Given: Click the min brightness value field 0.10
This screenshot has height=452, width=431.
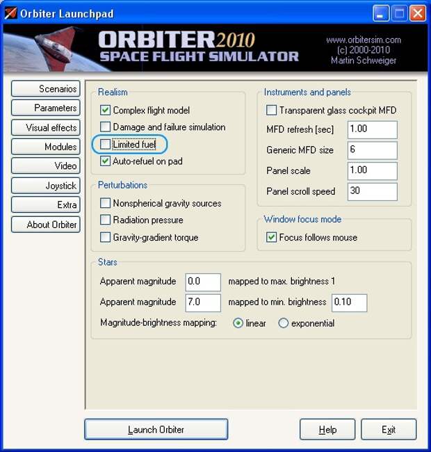Looking at the screenshot, I should [350, 303].
